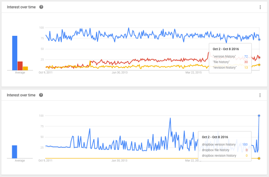Click the orange zero-value end point in the dropbox chart
This screenshot has width=269, height=177.
point(259,158)
